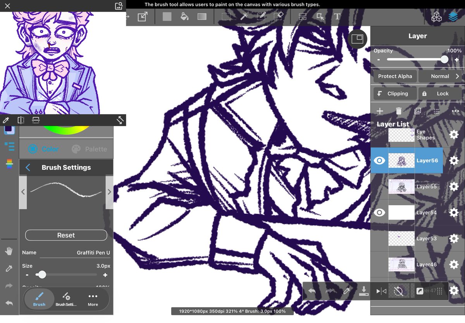Switch to the Color tab

(x=43, y=149)
